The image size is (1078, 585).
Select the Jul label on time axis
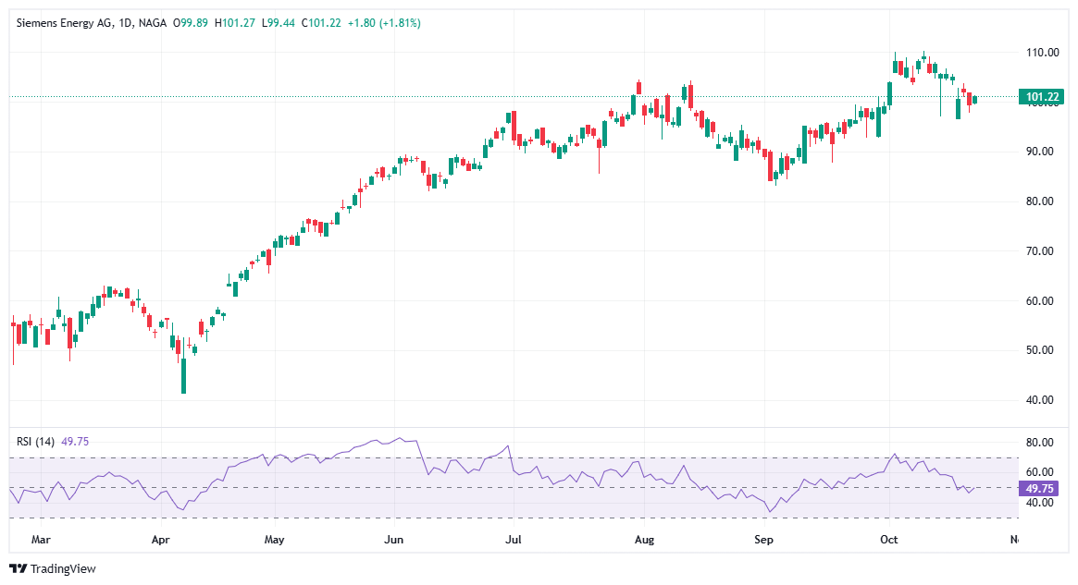[x=510, y=538]
